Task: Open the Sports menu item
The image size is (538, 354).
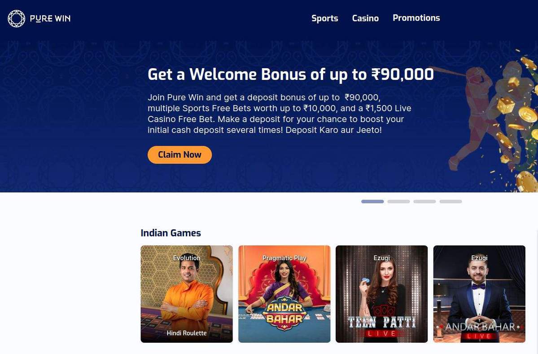Action: pyautogui.click(x=324, y=18)
